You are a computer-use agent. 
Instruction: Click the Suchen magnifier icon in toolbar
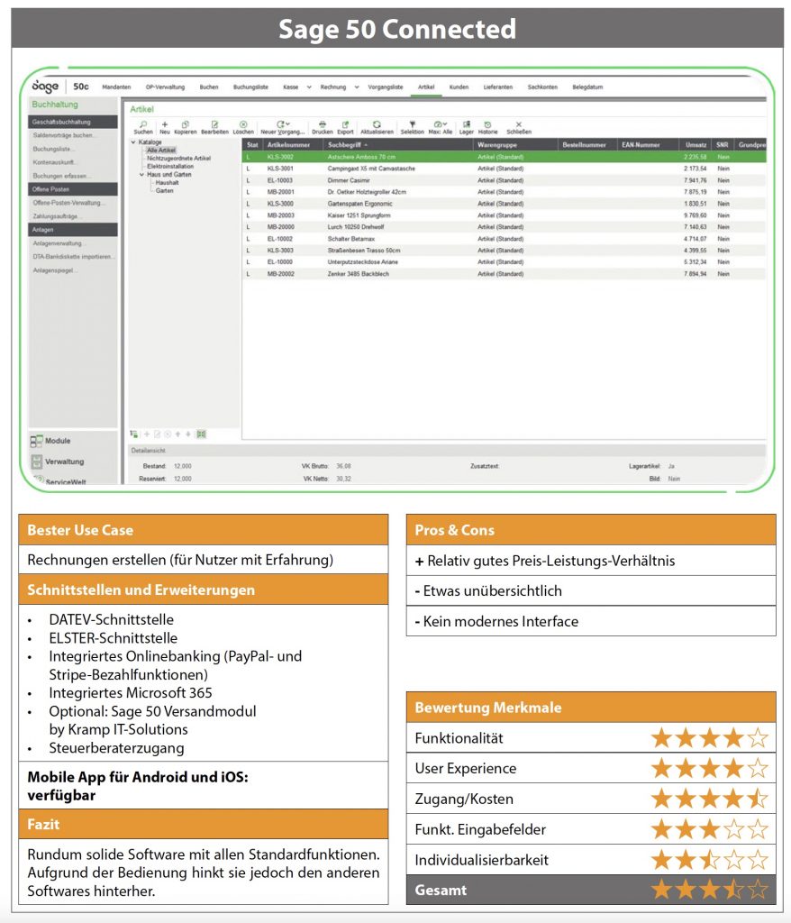point(143,124)
